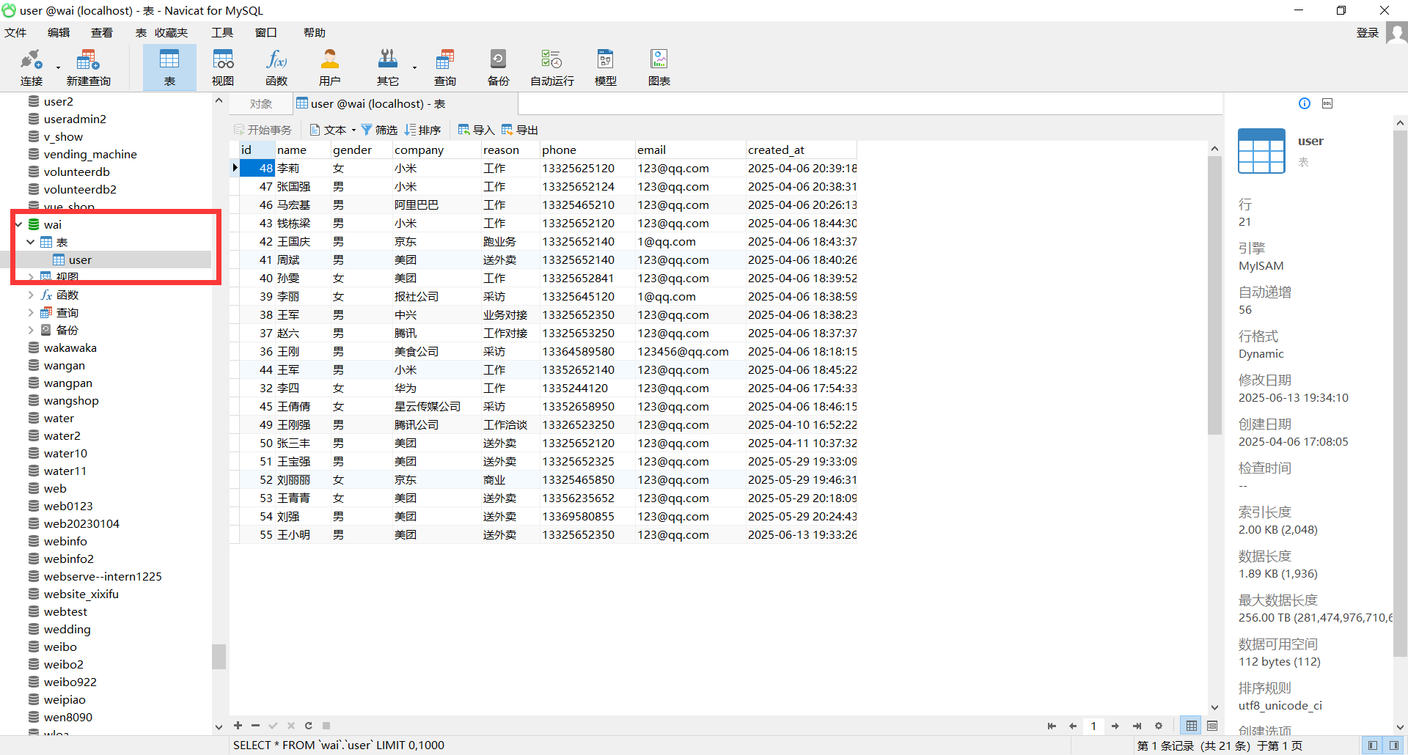Click the data grid vertical scrollbar
This screenshot has width=1408, height=755.
[x=1214, y=295]
